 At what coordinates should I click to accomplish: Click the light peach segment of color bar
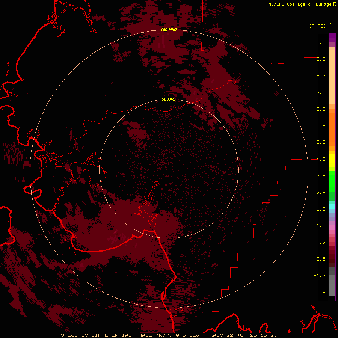[x=332, y=77]
